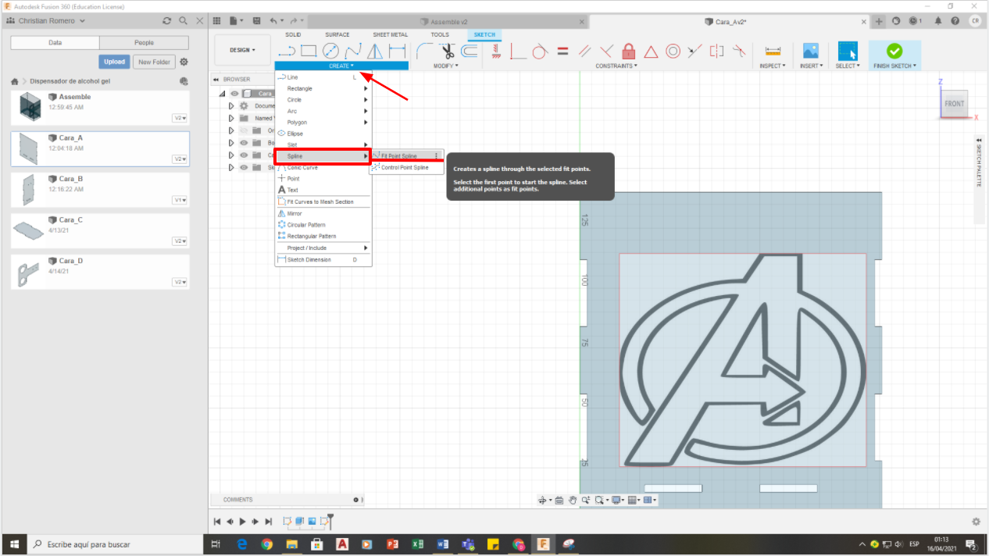Apply the Concentric constraint icon

(673, 52)
